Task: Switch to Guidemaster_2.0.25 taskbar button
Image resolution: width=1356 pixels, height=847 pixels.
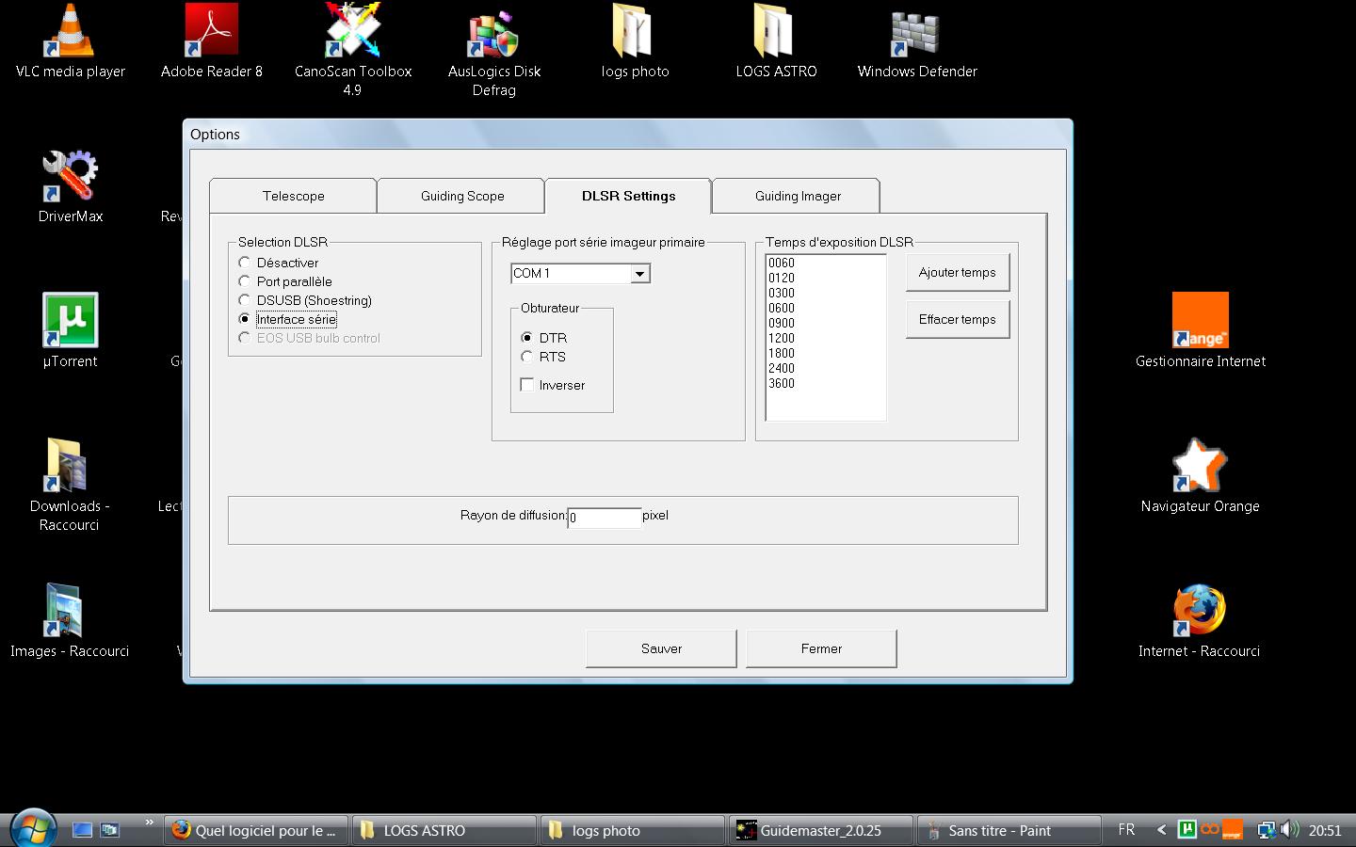Action: click(x=821, y=830)
